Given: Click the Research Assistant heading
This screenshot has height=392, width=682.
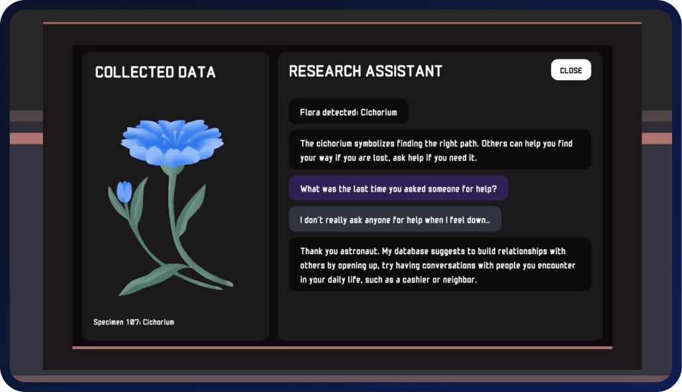Looking at the screenshot, I should 365,71.
